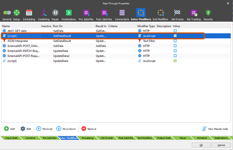Open the Post JobInfos icon
This screenshot has height=150, width=233.
[104, 13]
